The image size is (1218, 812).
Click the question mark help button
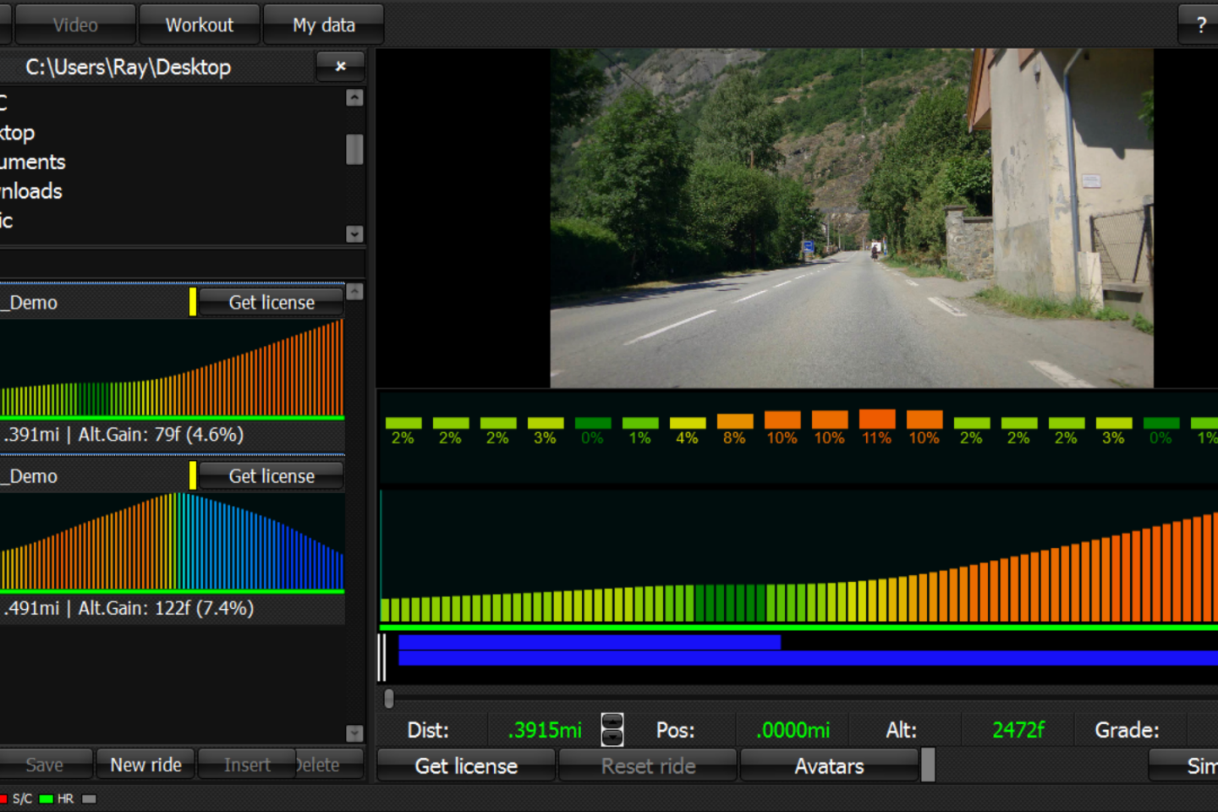pyautogui.click(x=1199, y=25)
